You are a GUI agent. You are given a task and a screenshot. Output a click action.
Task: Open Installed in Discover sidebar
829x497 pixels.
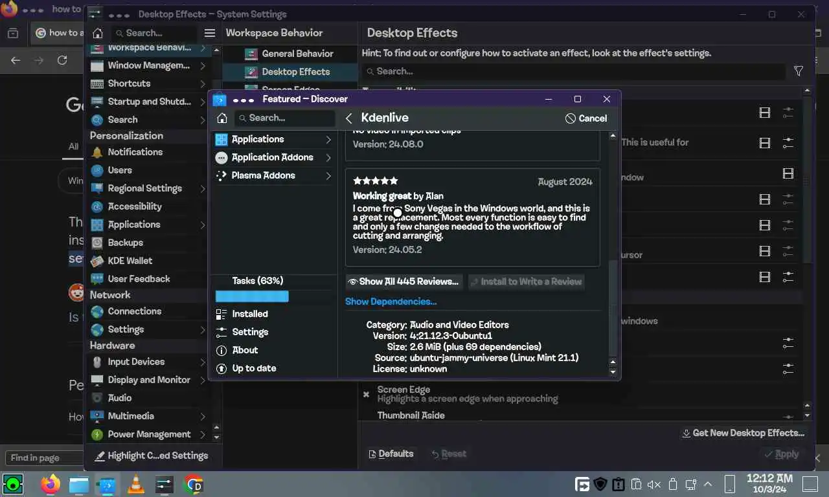(x=275, y=314)
